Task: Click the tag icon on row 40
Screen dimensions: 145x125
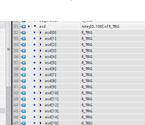Action: (x=23, y=81)
